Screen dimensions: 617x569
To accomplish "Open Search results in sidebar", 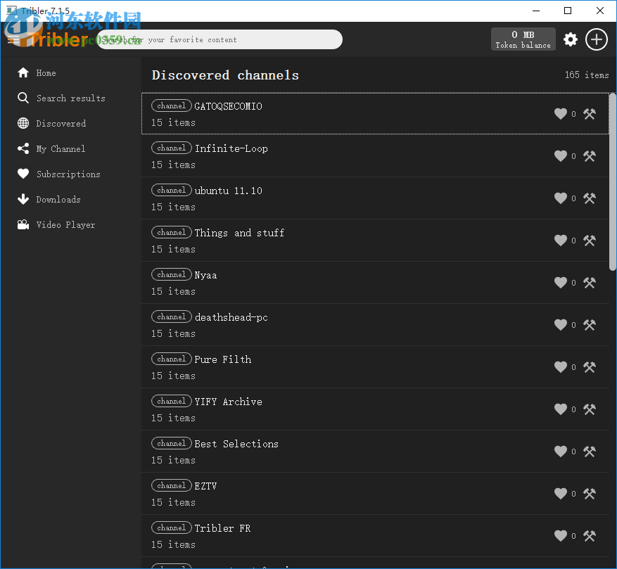I will pyautogui.click(x=61, y=98).
